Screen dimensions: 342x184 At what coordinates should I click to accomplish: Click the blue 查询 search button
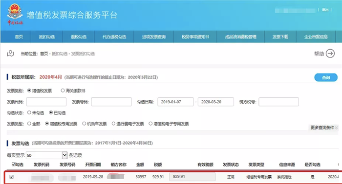coord(326,77)
